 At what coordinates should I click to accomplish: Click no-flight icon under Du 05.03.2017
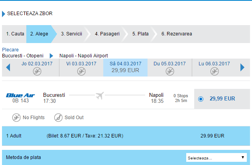point(169,71)
